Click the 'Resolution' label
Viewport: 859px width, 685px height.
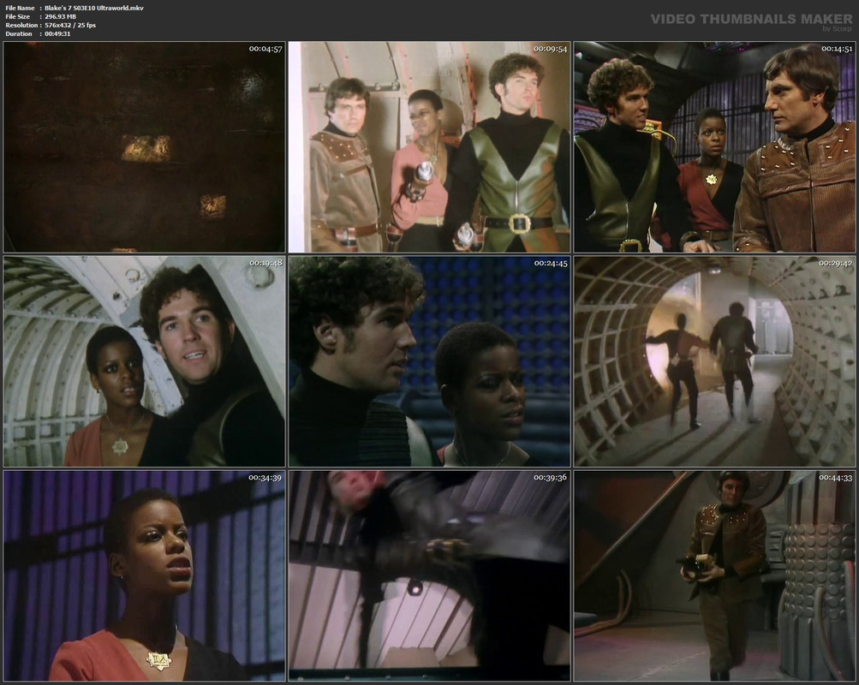pos(21,25)
